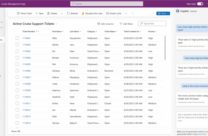Click the 'Resolved' status for Adriana Mota
The height and width of the screenshot is (136, 208).
[x=109, y=71]
